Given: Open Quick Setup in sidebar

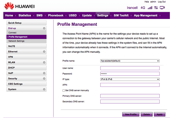Looking at the screenshot, I should [x=26, y=23].
